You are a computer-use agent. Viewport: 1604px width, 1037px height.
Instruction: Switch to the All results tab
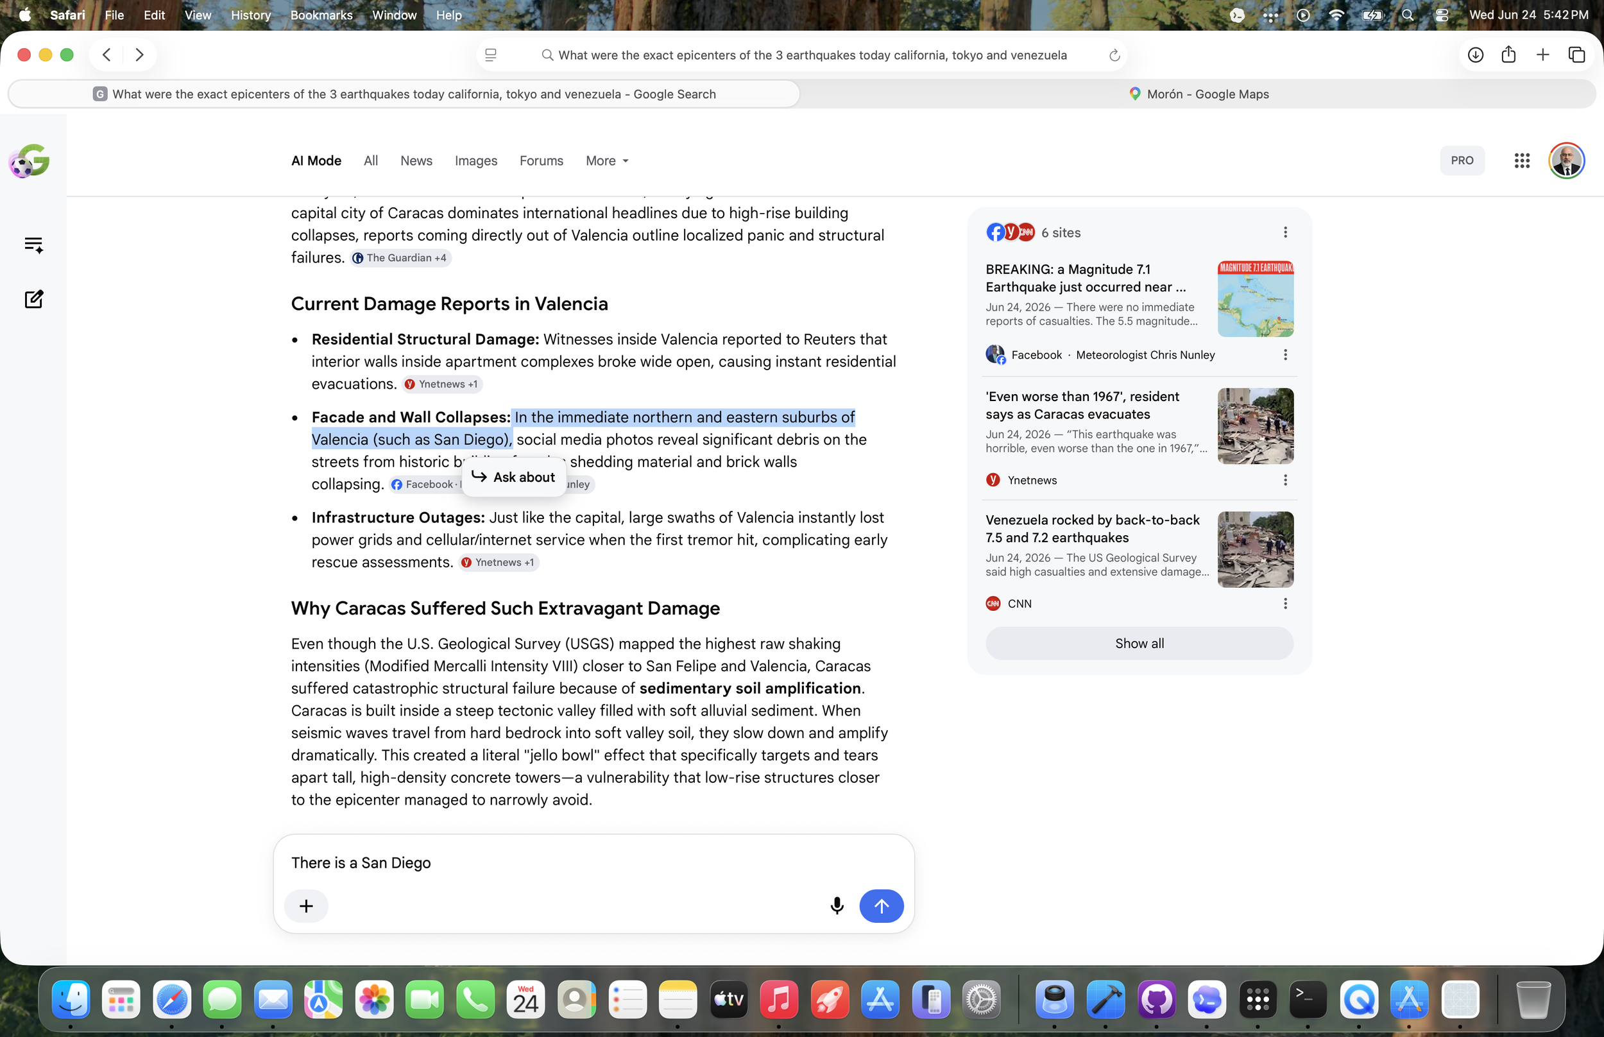pos(371,161)
